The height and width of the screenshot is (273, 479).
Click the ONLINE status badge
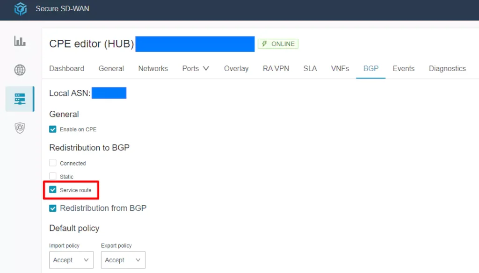(278, 43)
